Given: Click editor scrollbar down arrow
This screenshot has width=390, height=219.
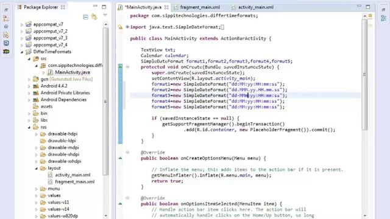Looking at the screenshot, I should pyautogui.click(x=364, y=216).
